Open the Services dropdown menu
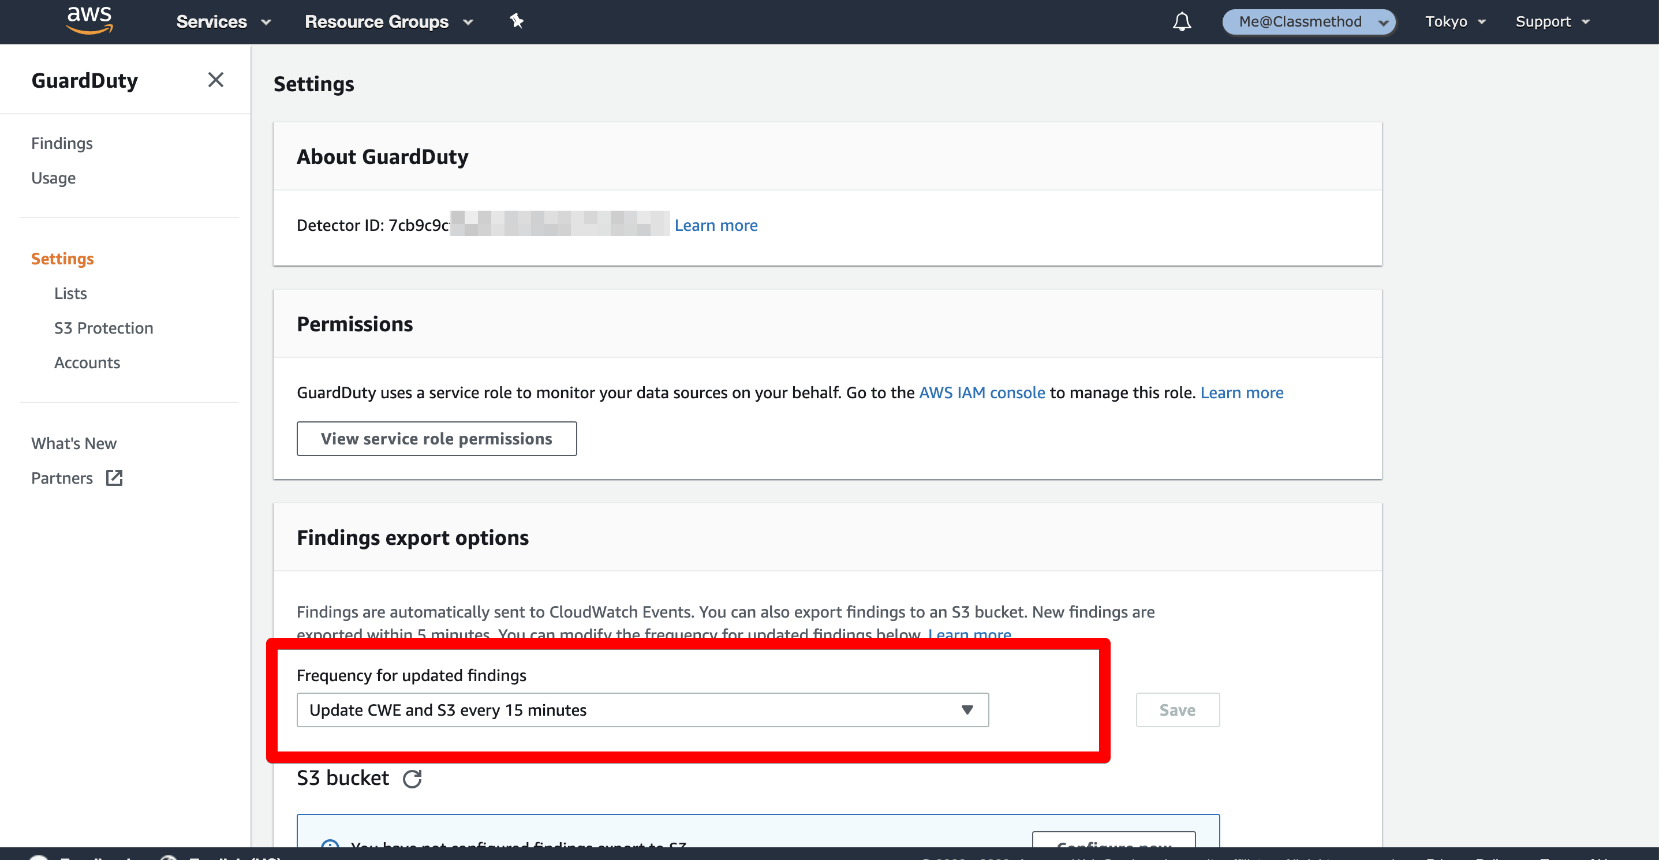This screenshot has height=860, width=1659. (x=223, y=22)
